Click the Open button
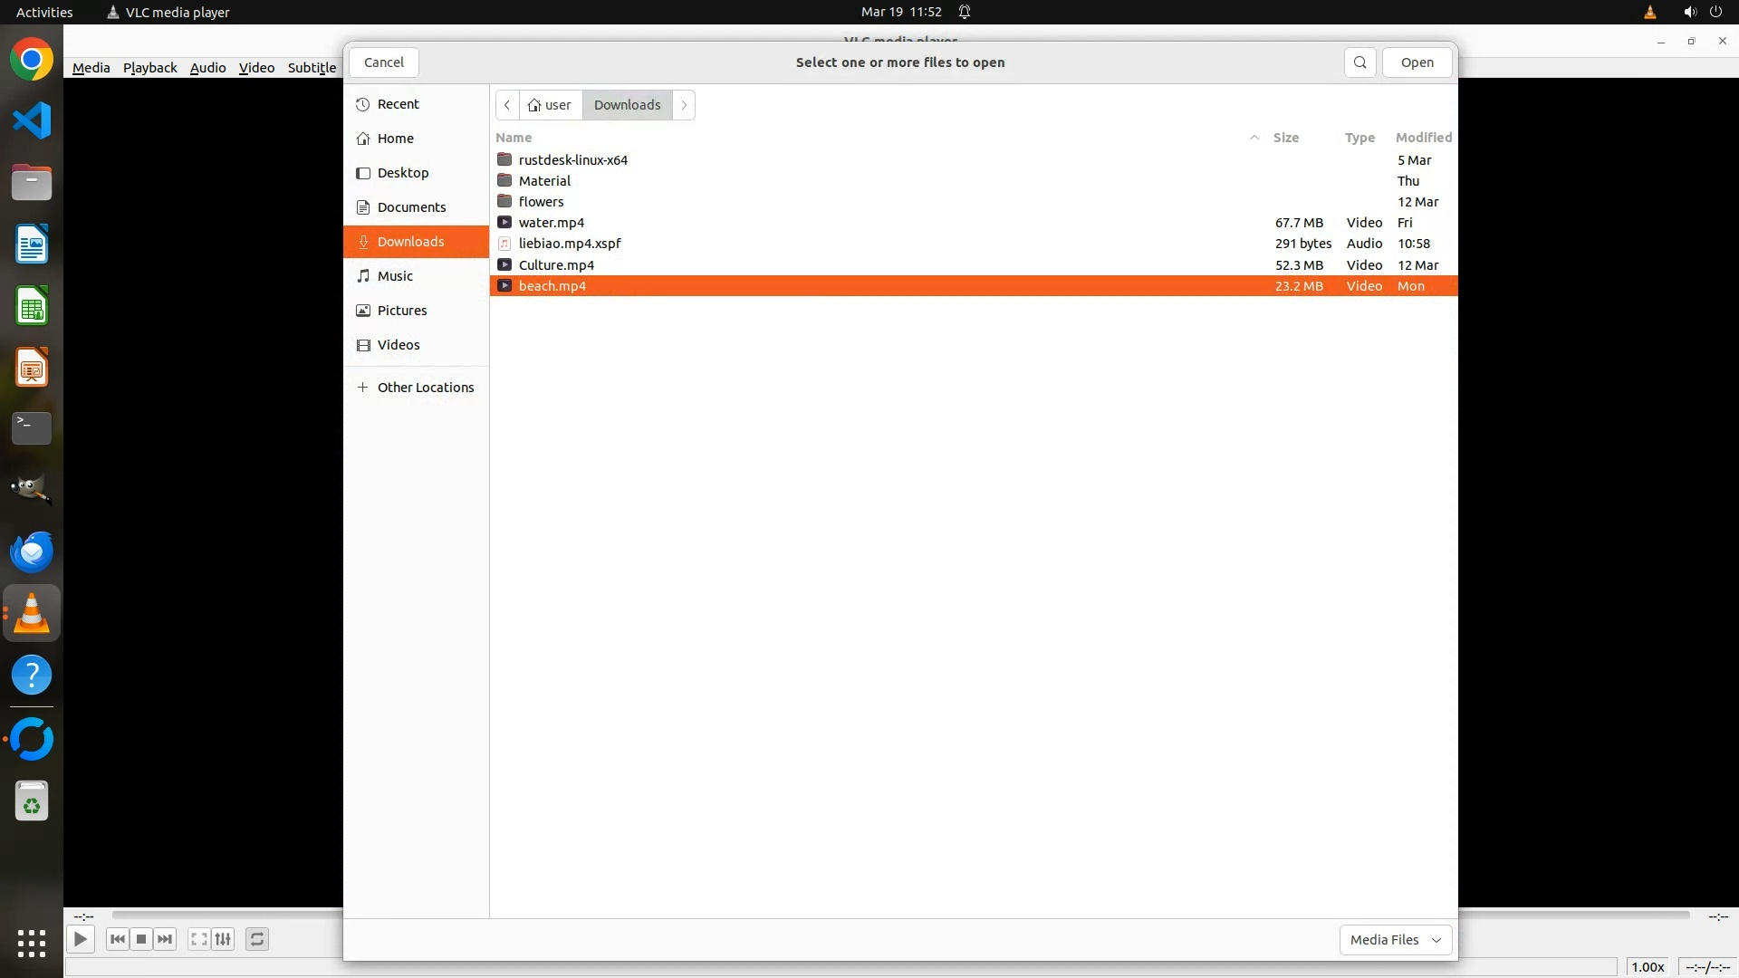 1417,62
